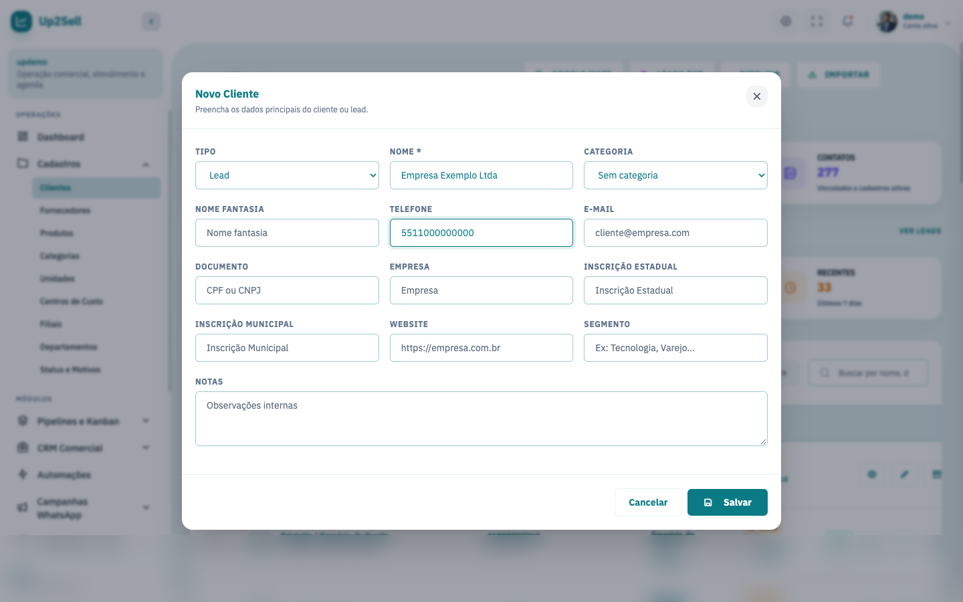
Task: Collapse the Cadastros sidebar section
Action: pos(146,164)
